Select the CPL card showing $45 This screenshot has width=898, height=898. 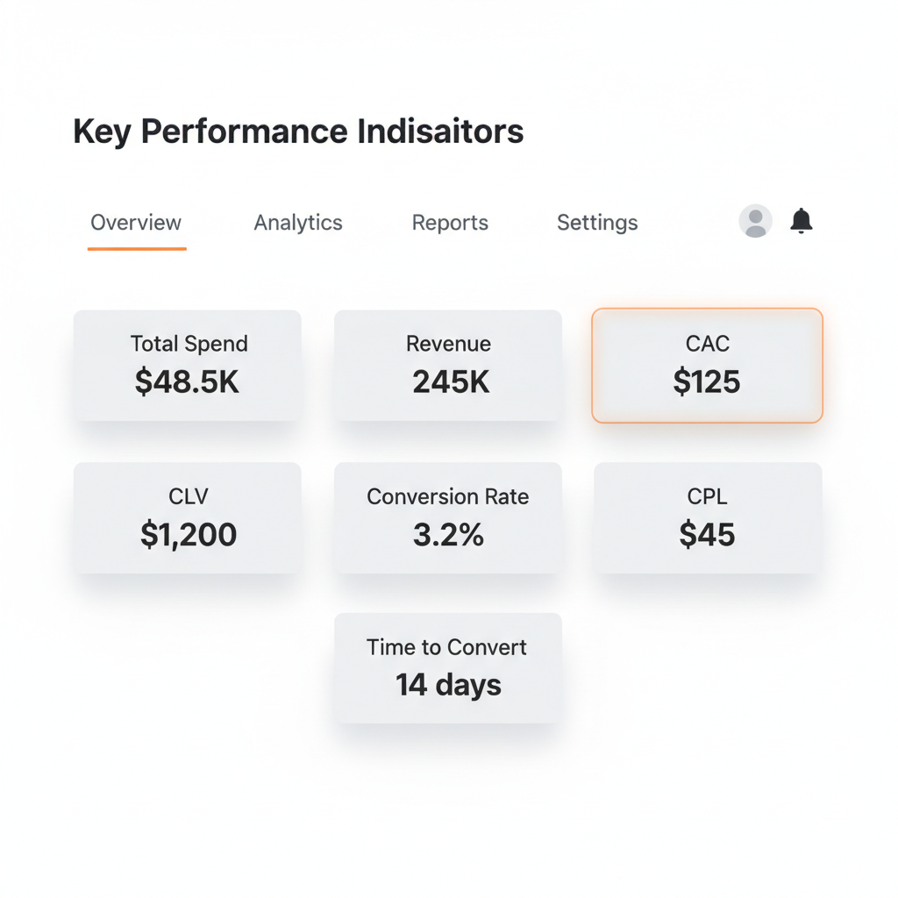tap(707, 517)
